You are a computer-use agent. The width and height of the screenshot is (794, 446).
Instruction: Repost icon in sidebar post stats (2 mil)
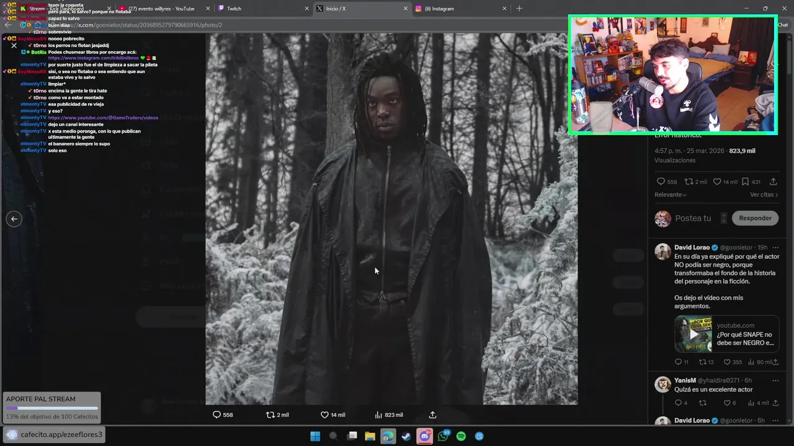click(689, 181)
